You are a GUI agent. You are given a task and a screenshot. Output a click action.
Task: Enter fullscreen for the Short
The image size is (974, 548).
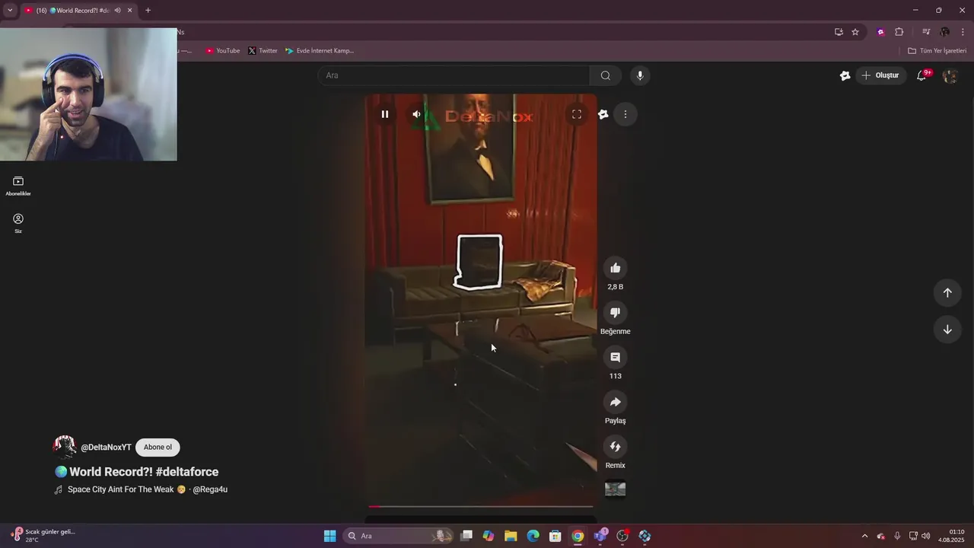(577, 114)
